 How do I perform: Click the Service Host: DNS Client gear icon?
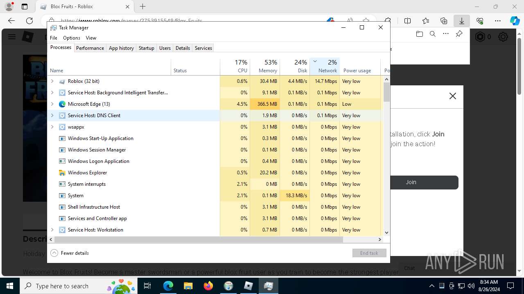(62, 116)
